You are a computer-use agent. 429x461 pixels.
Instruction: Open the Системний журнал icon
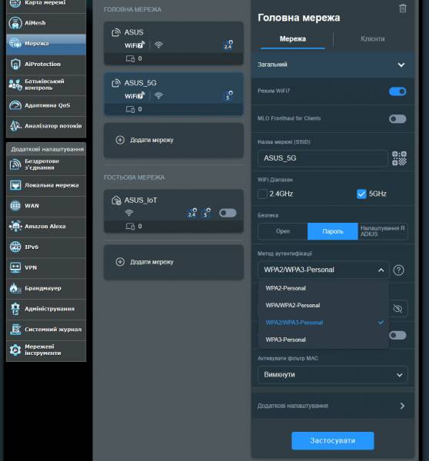15,330
